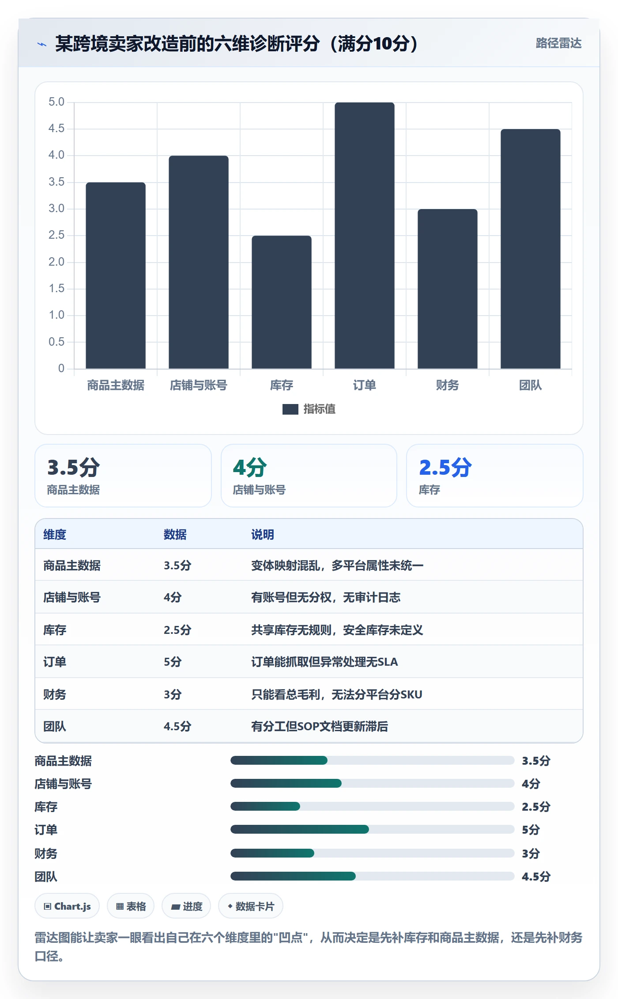Click the 说明 column header

263,534
